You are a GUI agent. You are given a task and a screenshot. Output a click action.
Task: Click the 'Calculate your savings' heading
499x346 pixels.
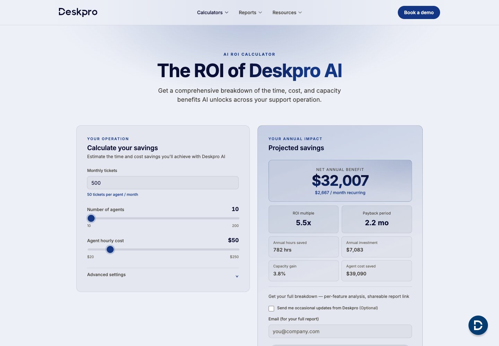click(122, 148)
